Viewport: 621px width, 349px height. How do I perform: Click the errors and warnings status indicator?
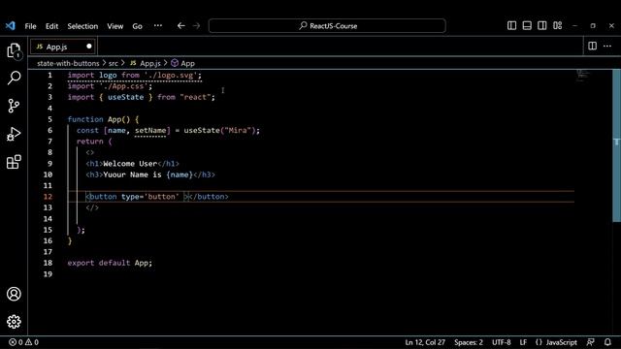[x=23, y=342]
